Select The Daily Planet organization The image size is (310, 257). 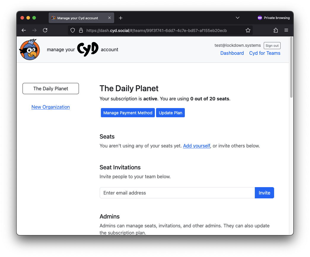50,88
